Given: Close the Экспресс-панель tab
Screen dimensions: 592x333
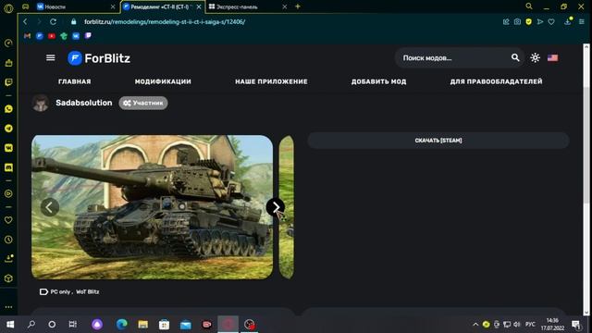Looking at the screenshot, I should point(285,6).
